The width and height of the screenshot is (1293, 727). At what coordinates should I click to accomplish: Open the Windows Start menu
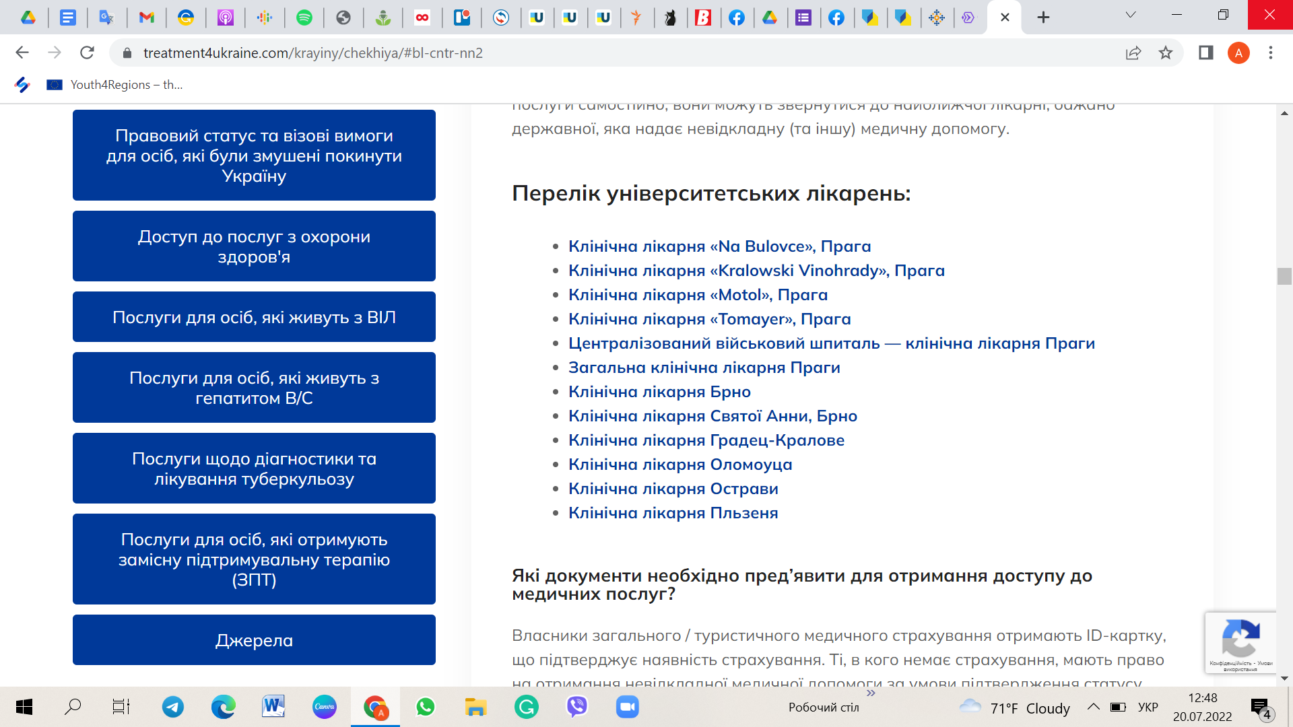[x=24, y=707]
